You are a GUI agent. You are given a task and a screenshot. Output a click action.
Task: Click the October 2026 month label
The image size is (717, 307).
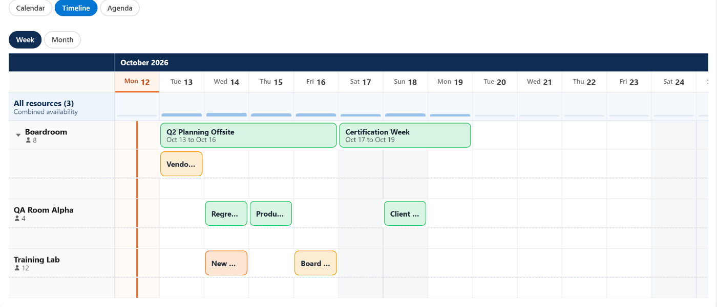pos(144,62)
